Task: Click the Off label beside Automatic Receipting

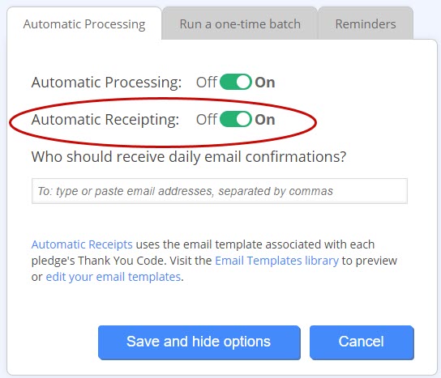Action: [x=207, y=119]
